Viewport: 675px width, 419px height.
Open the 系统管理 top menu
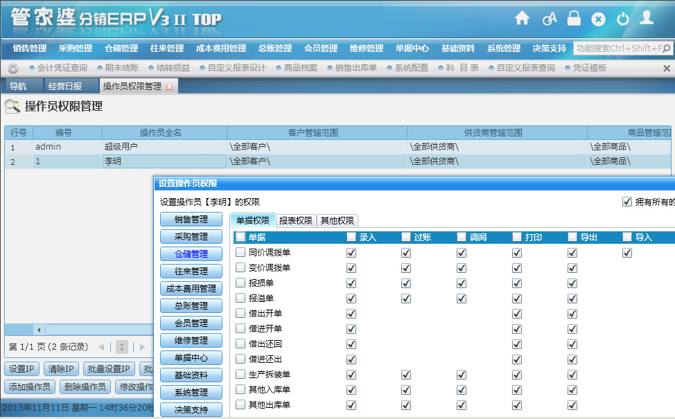504,48
